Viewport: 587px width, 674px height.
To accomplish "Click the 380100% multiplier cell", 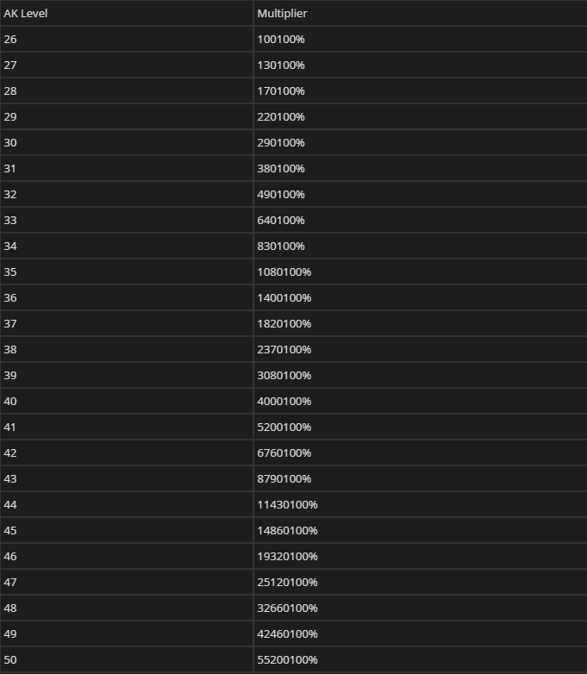I will tap(281, 169).
